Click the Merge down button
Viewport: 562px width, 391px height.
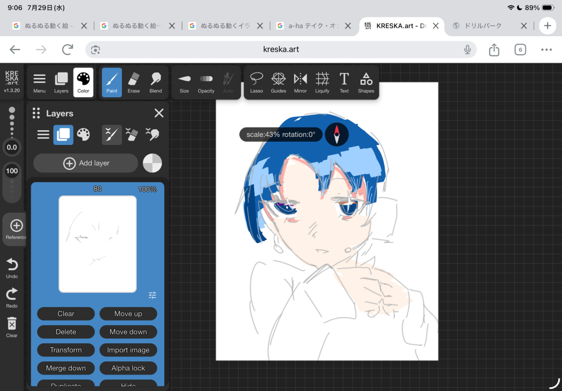[x=66, y=368]
